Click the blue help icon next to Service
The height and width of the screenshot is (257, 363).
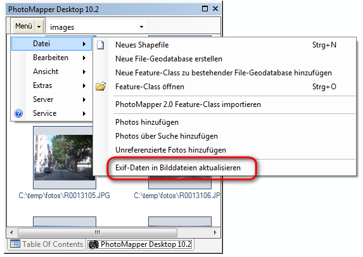(18, 113)
